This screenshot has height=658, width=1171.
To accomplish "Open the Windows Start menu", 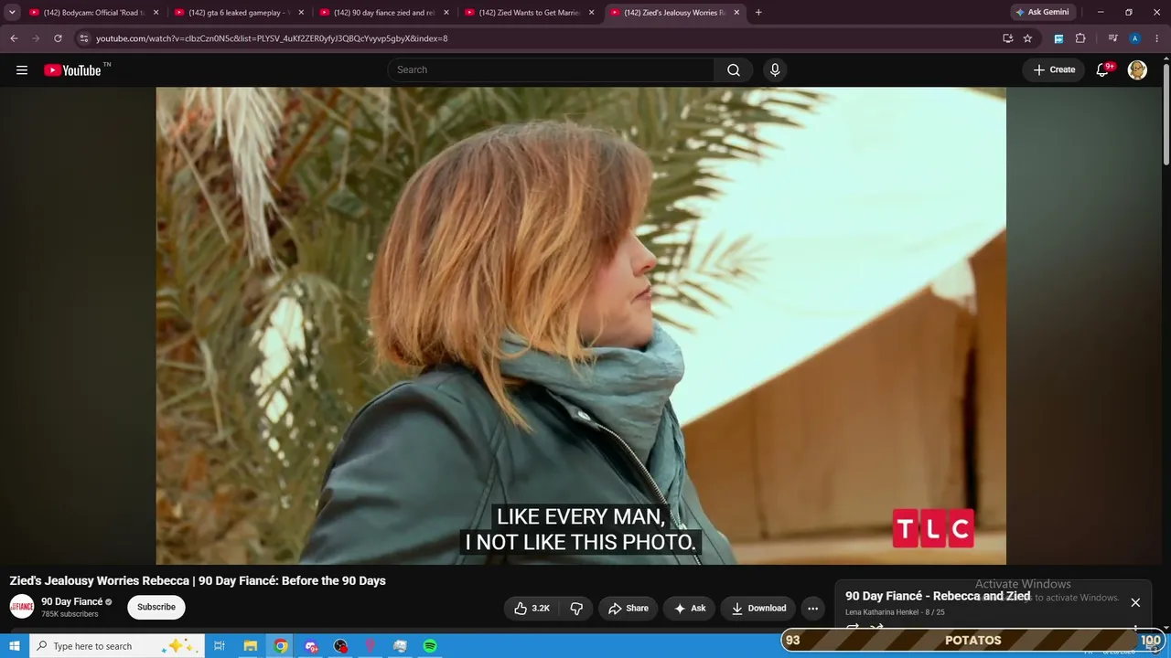I will coord(14,646).
